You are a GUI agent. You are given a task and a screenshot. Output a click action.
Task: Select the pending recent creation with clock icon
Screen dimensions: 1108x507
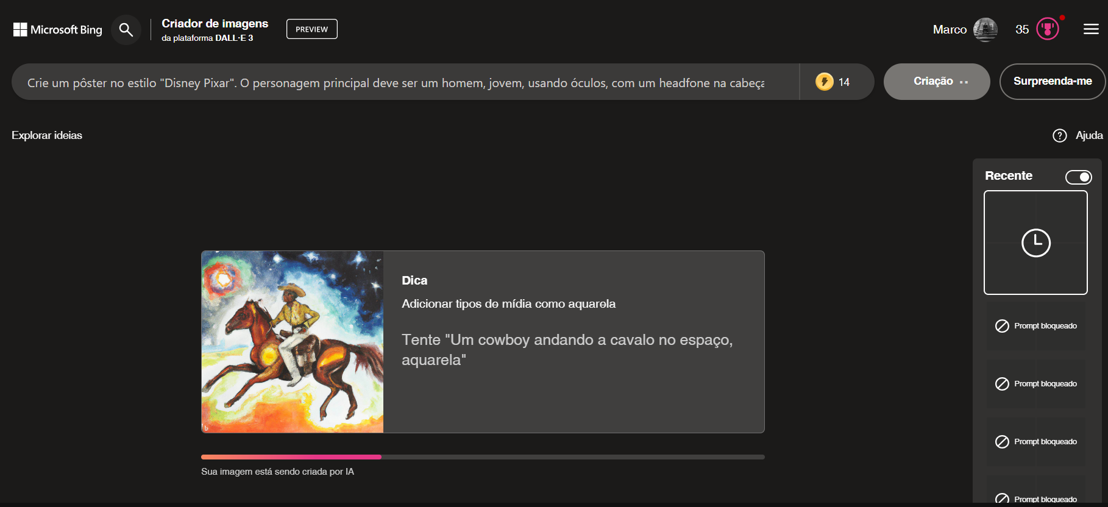(1035, 243)
